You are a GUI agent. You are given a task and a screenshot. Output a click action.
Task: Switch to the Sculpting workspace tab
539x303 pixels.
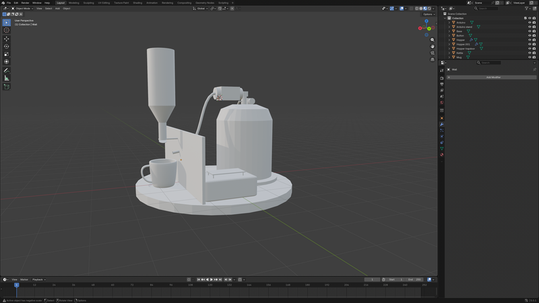coord(88,3)
